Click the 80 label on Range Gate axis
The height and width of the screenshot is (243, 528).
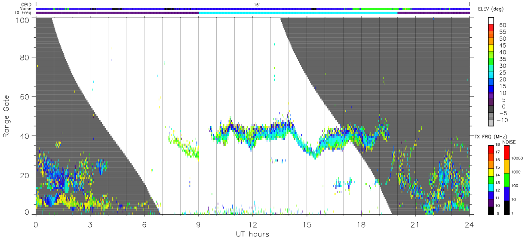click(25, 57)
